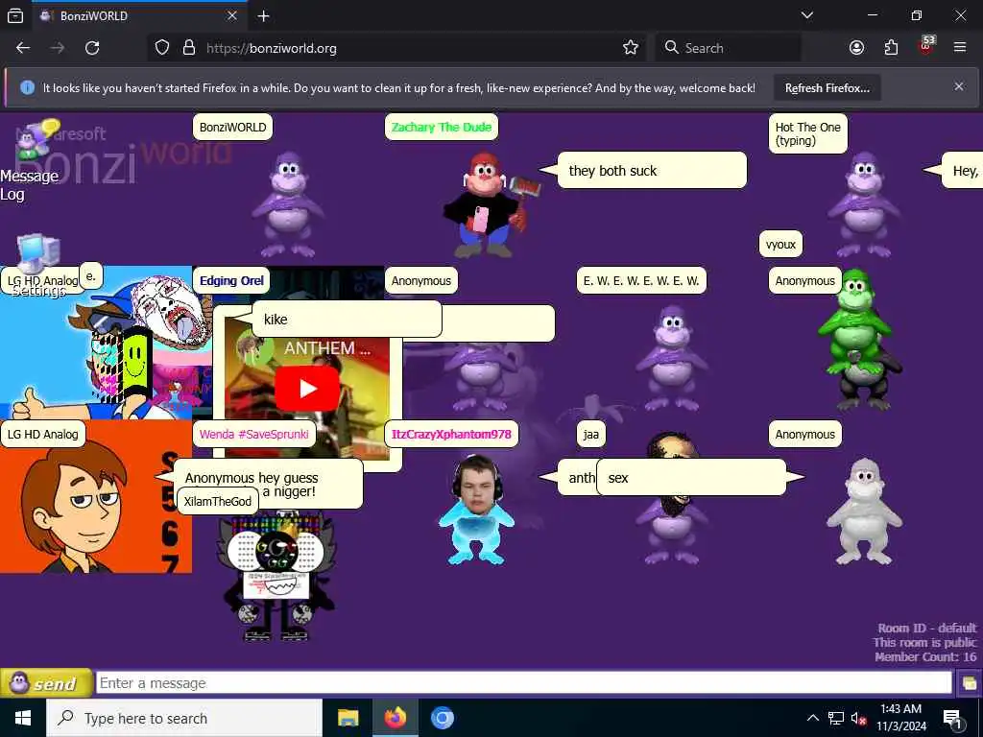Click Anonymous tag above the green Bonzi
This screenshot has height=737, width=983.
click(805, 281)
